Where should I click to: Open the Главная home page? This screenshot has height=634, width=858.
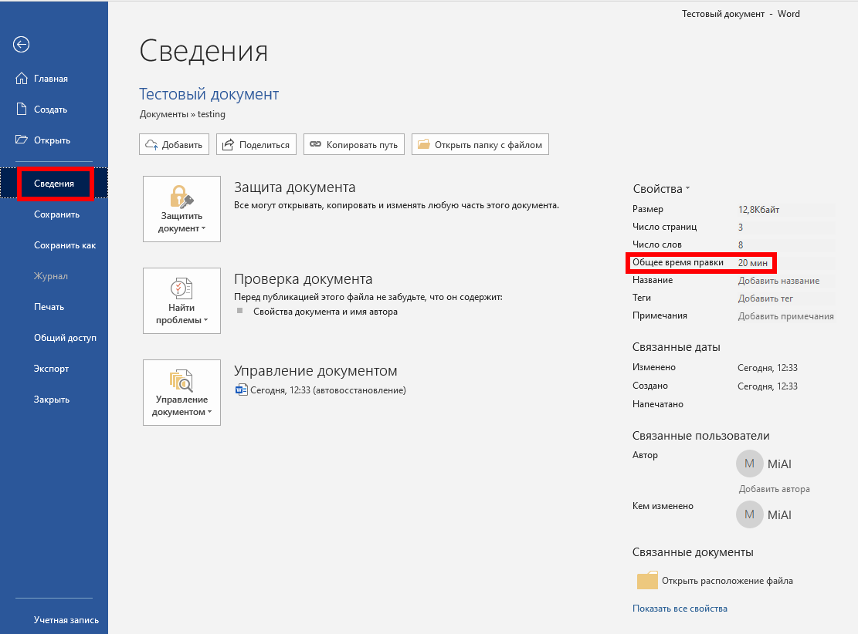pyautogui.click(x=50, y=79)
